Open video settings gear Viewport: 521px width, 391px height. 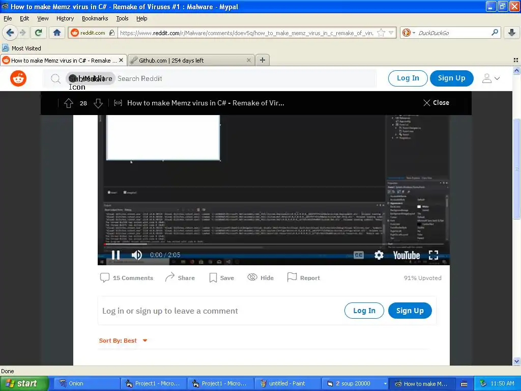pos(379,255)
